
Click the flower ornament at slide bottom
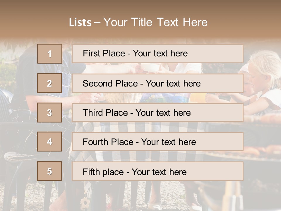coord(85,203)
